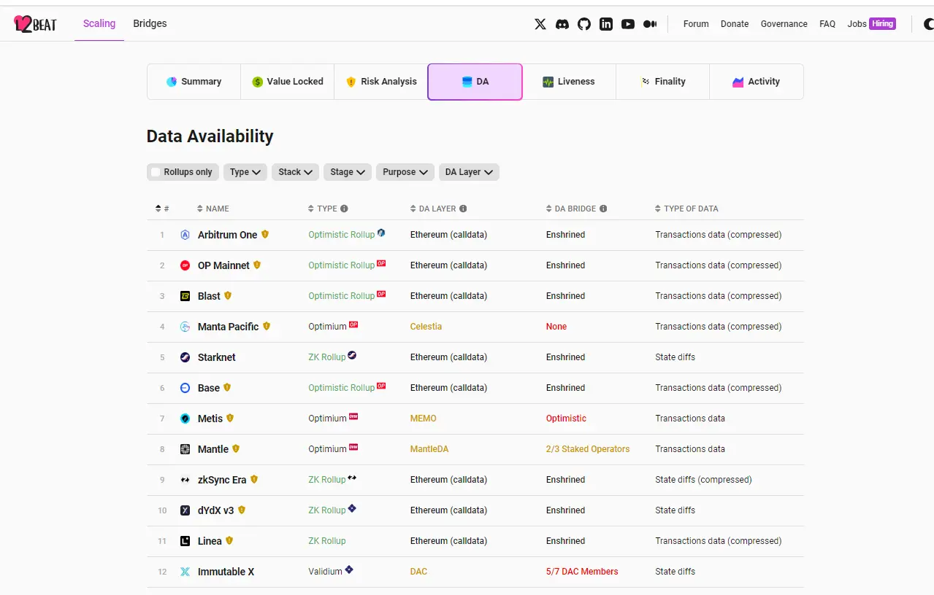The height and width of the screenshot is (595, 934).
Task: Click the OP Mainnet project logo
Action: [x=185, y=265]
